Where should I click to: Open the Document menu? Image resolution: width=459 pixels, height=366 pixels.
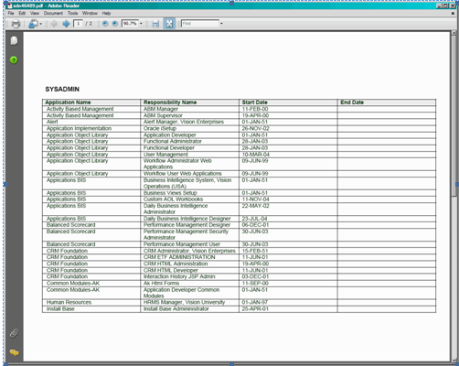53,13
